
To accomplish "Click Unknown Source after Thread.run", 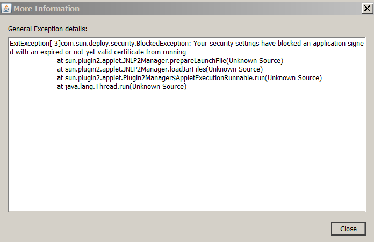I will (x=158, y=87).
